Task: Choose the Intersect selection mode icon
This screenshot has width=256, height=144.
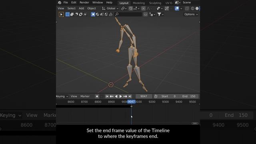Action: pyautogui.click(x=85, y=14)
